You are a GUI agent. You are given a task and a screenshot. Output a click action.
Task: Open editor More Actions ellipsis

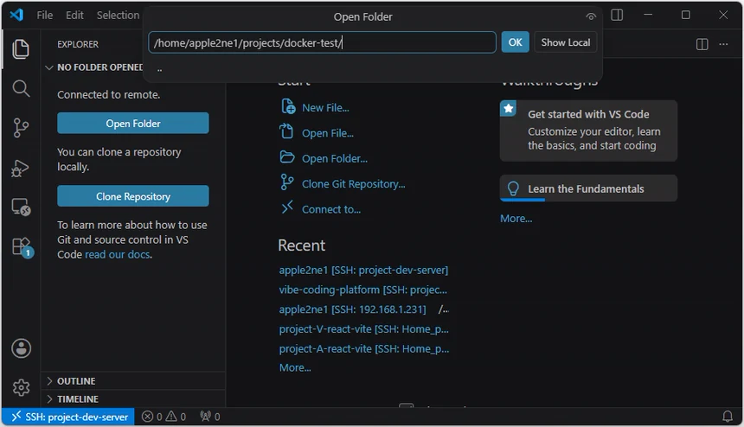click(x=723, y=44)
